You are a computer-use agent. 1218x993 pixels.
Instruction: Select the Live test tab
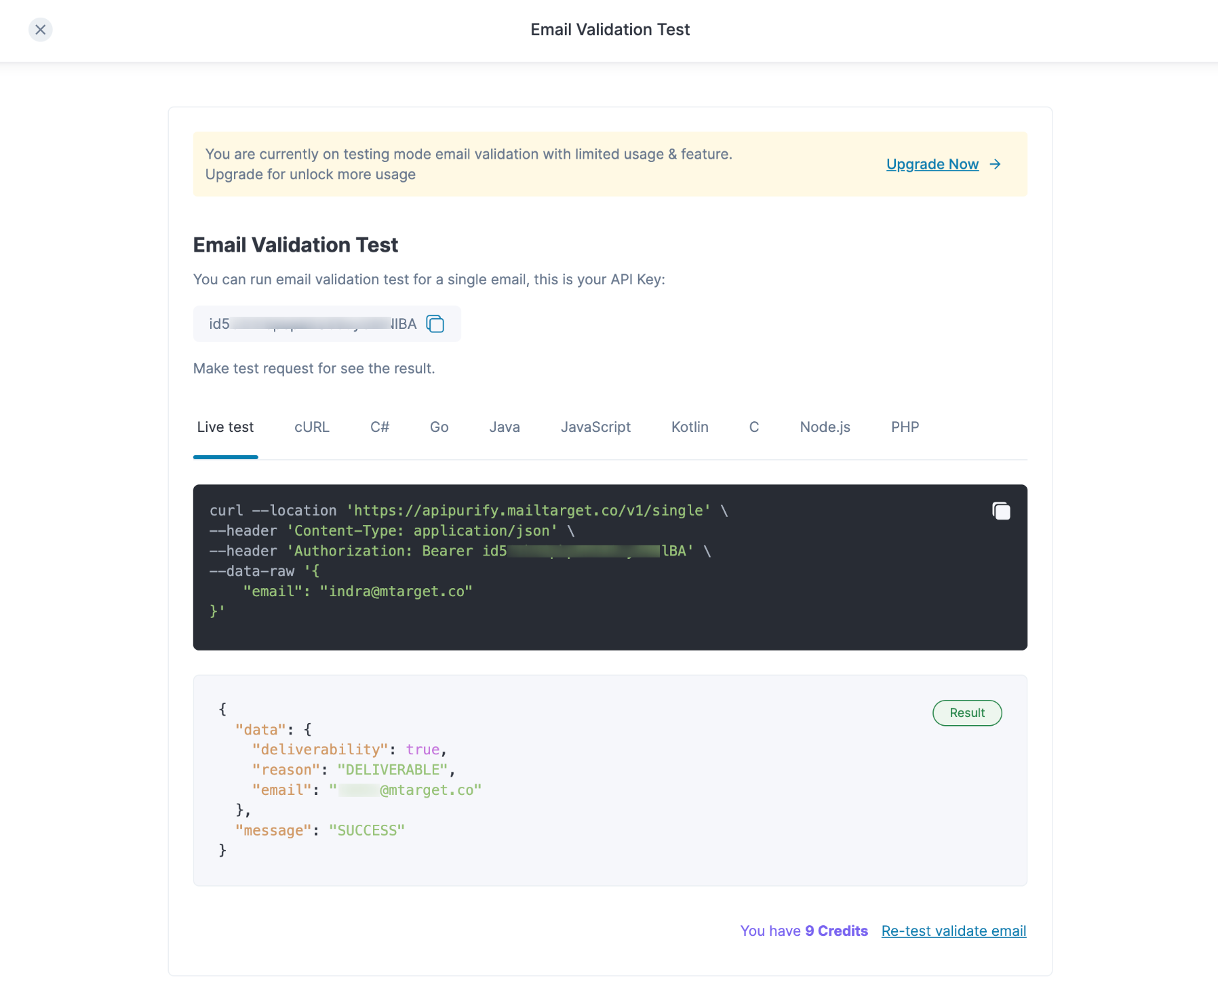(225, 427)
